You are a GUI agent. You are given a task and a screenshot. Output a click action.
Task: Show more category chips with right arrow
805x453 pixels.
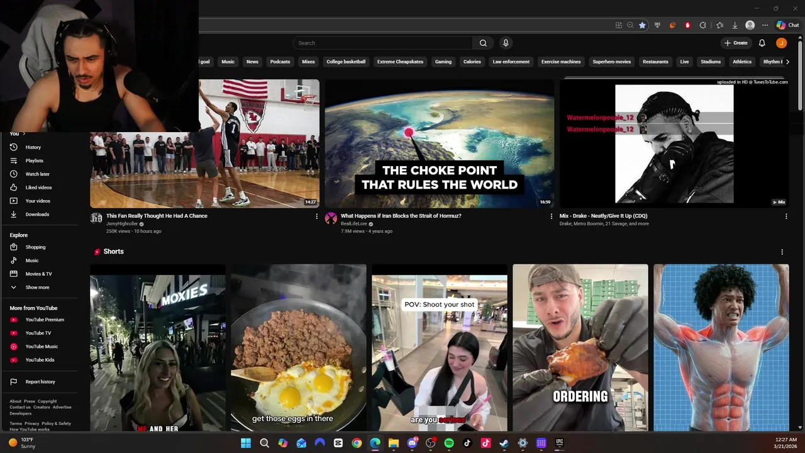coord(787,62)
